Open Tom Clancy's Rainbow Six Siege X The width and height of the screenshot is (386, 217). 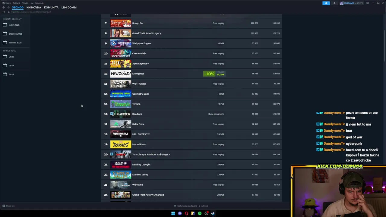tap(151, 154)
